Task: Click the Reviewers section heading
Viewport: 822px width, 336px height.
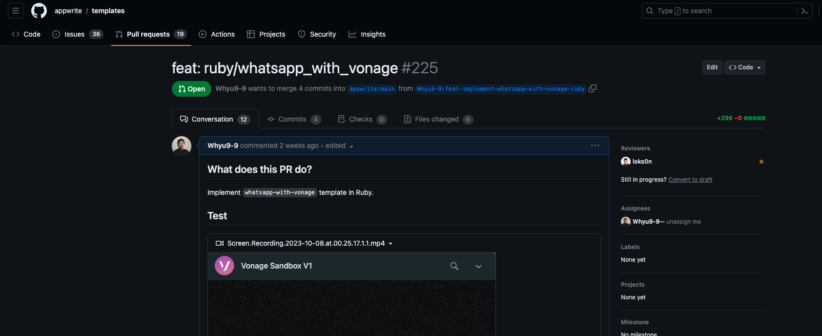Action: point(636,148)
